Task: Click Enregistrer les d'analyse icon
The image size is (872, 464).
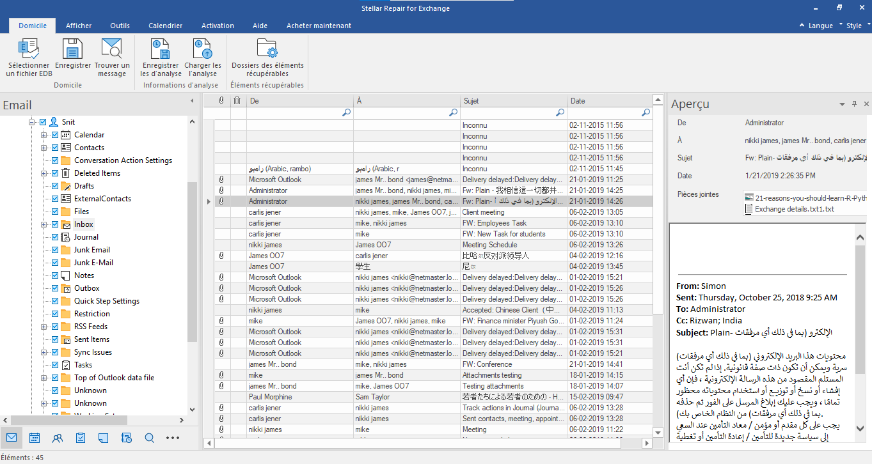Action: click(161, 49)
